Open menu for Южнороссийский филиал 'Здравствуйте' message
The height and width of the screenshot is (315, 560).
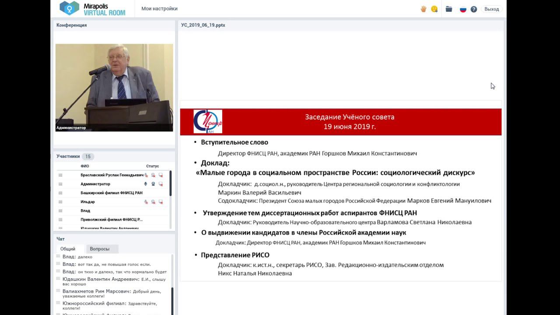[58, 303]
